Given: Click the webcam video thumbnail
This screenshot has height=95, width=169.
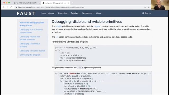Looking at the screenshot, I should [160, 5].
